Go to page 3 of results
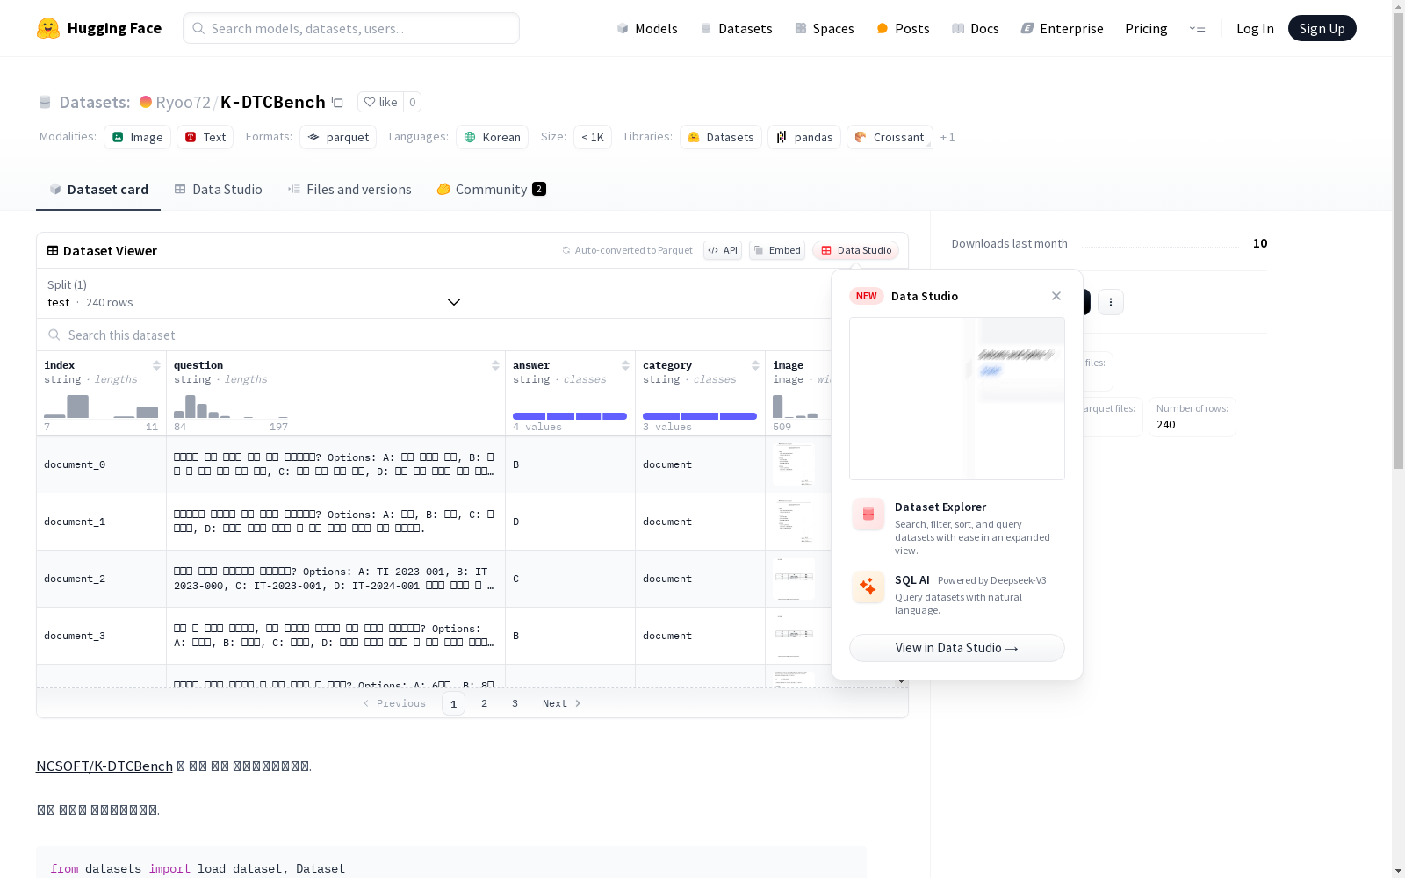 (515, 703)
